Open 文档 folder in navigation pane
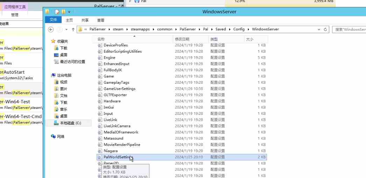 [63, 96]
